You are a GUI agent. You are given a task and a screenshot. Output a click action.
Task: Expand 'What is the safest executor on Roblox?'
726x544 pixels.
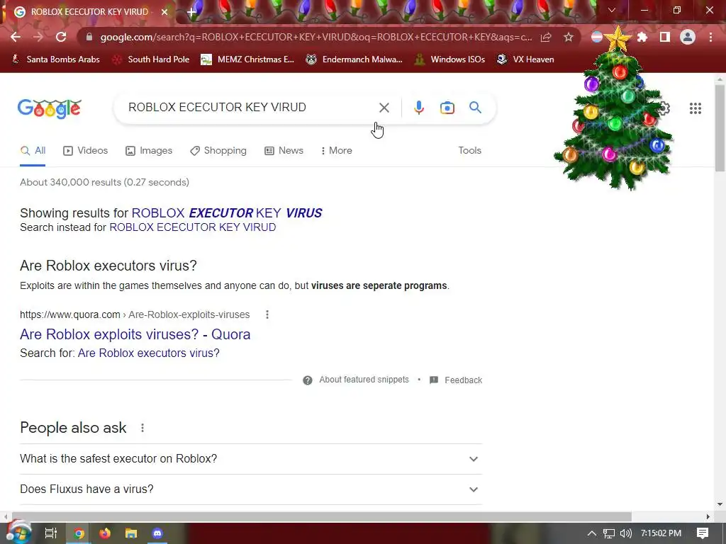coord(251,459)
